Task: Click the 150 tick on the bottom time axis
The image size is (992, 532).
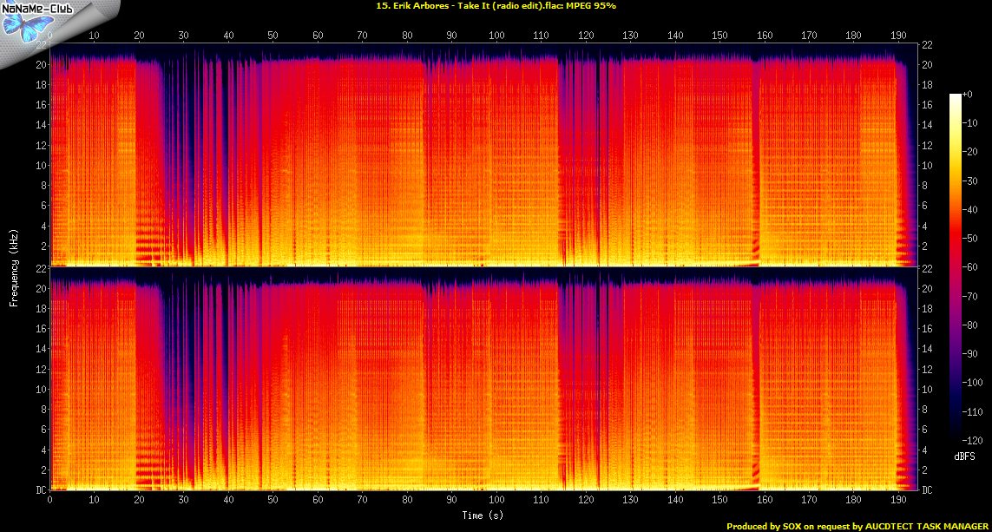Action: [x=719, y=502]
